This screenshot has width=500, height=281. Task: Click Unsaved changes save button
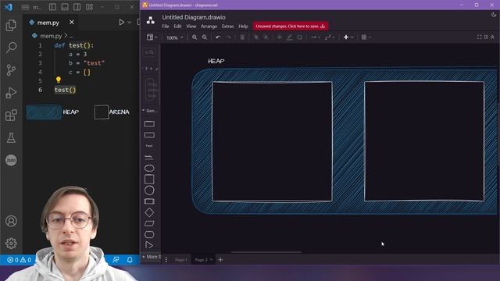tap(290, 26)
